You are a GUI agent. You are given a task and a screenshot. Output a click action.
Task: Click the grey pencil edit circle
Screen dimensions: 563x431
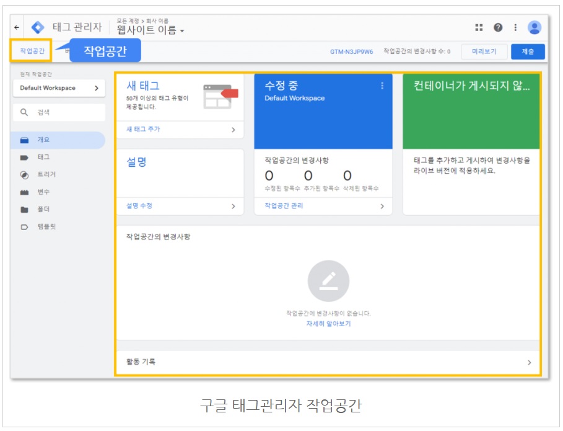coord(328,281)
